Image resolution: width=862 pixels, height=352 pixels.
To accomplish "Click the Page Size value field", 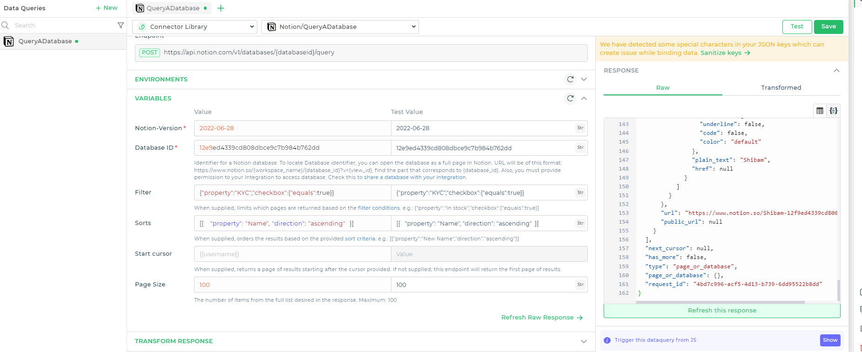I will pos(292,285).
